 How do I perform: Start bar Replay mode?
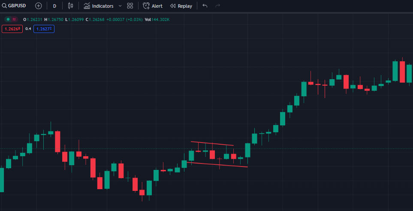pos(181,6)
